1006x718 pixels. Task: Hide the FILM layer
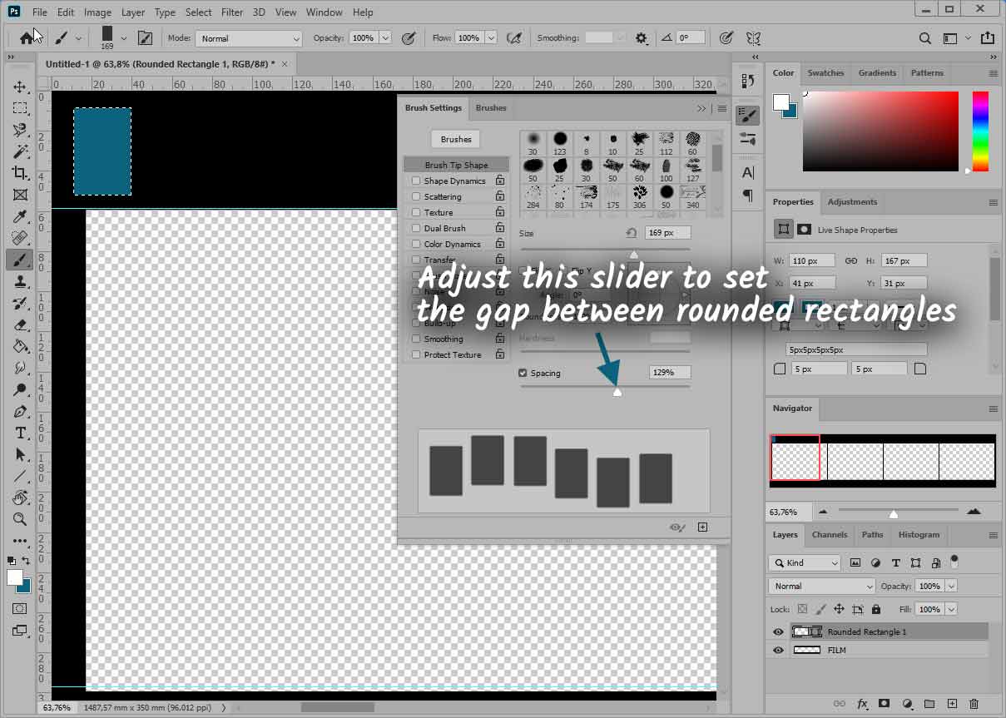click(778, 650)
